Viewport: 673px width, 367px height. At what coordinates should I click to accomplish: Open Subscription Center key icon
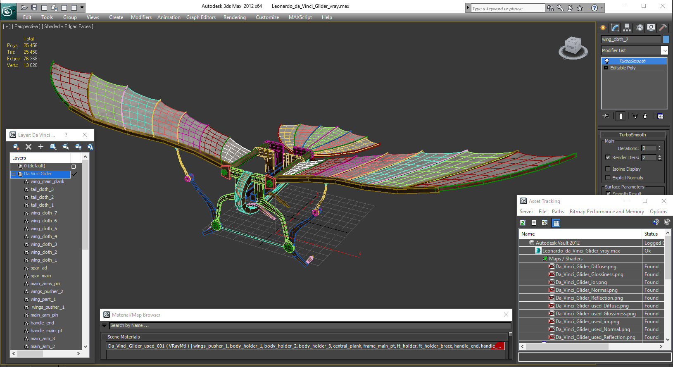click(x=560, y=8)
